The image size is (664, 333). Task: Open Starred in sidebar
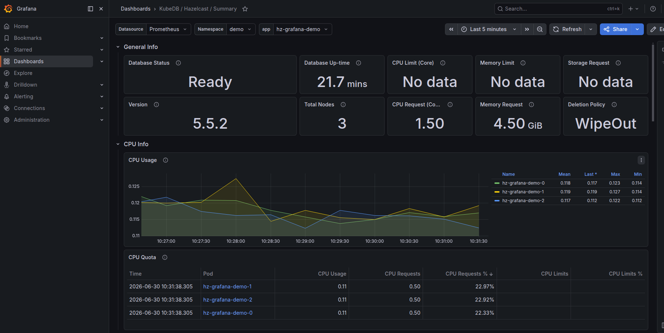[x=23, y=50]
